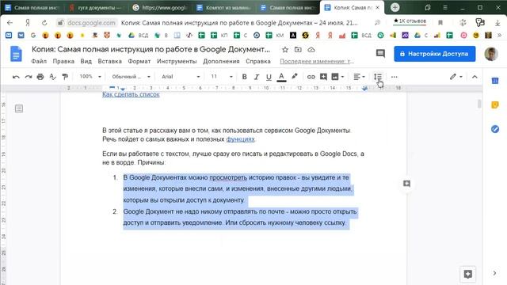Open the font size 11 dropdown
This screenshot has width=507, height=285.
tap(222, 77)
